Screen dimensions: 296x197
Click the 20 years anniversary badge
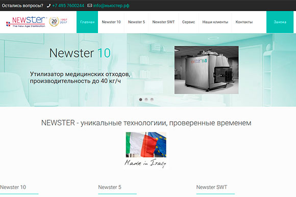click(54, 22)
